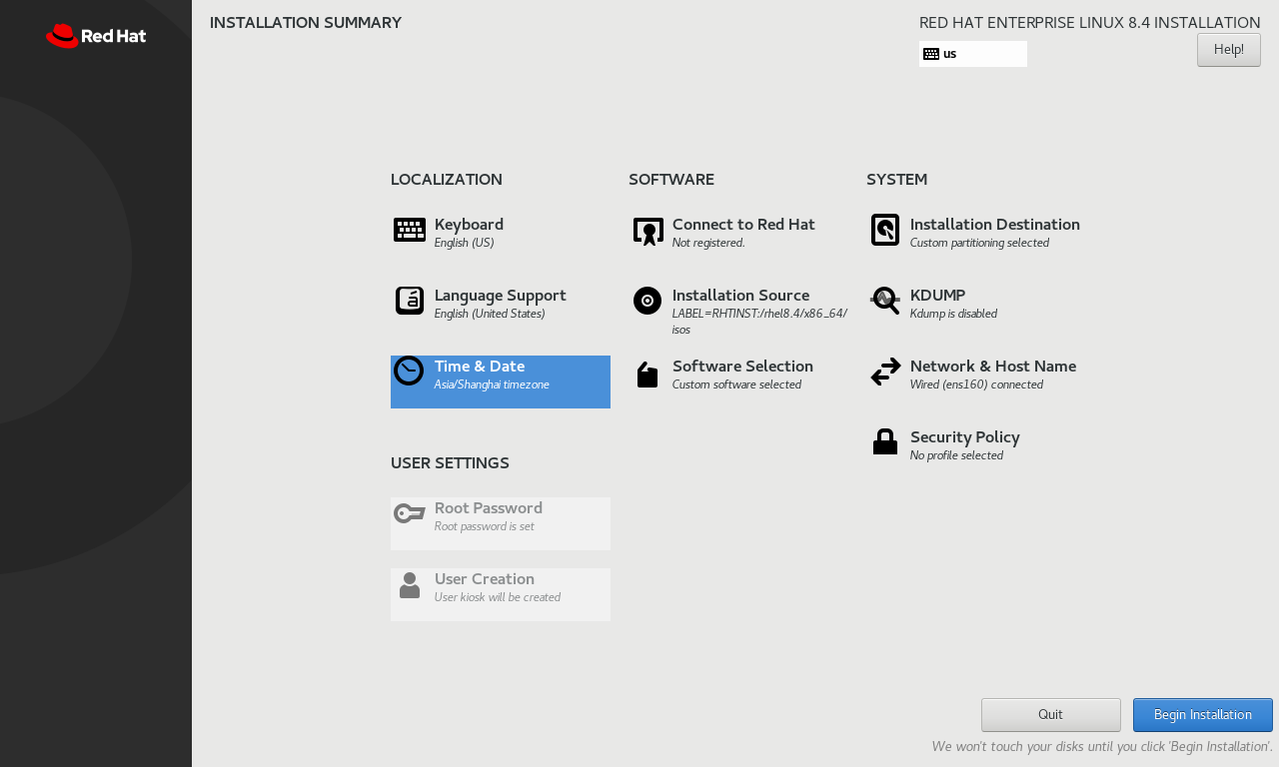
Task: Open the 'Network & Host Name' label
Action: click(992, 367)
